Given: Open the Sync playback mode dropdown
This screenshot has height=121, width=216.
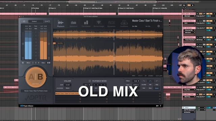Looking at the screenshot, I should (87, 85).
